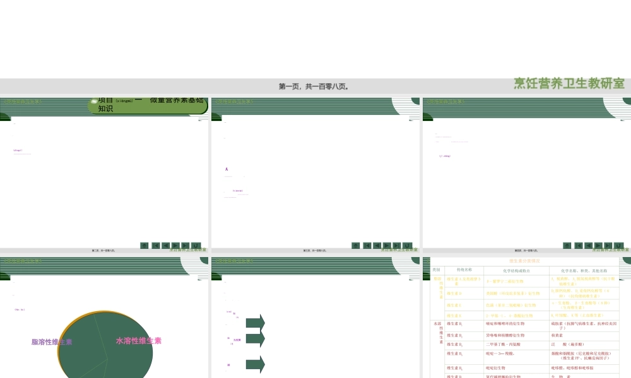Click the first-slide icon on the top-right slide

coord(577,246)
